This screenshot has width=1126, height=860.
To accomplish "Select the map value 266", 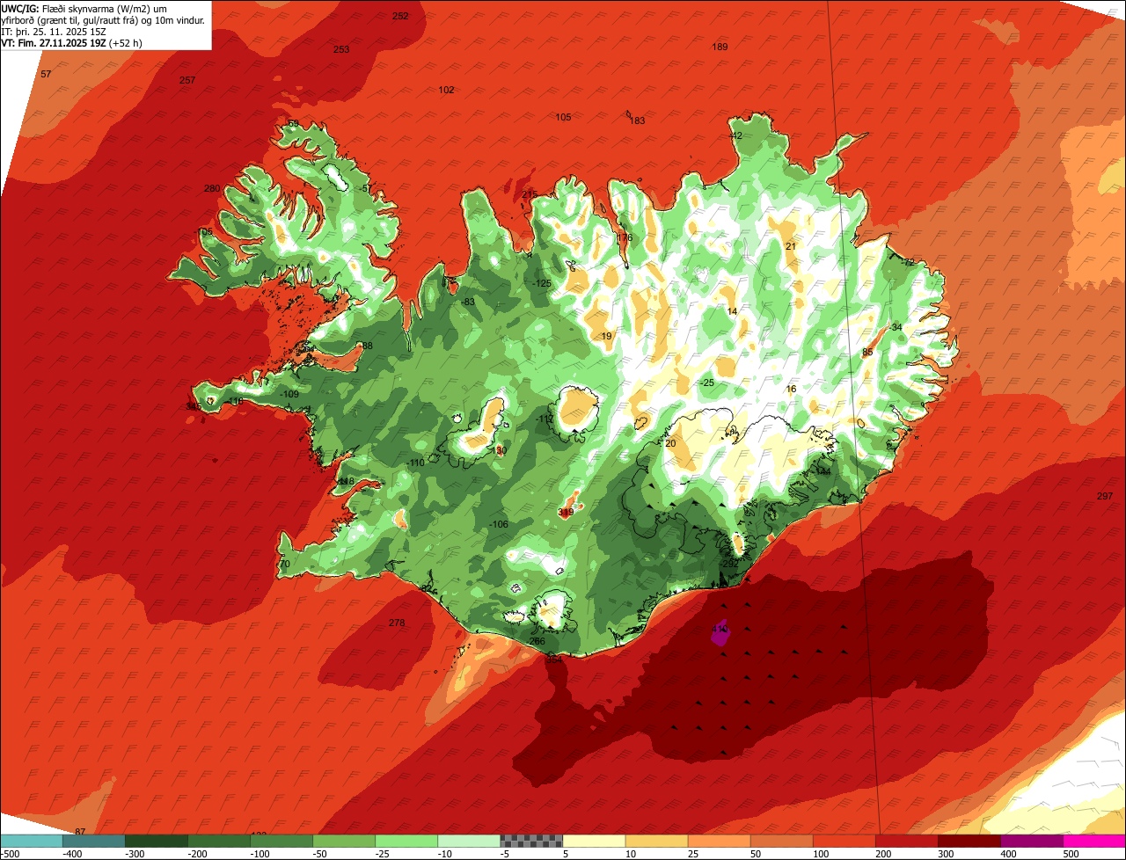I will 537,641.
